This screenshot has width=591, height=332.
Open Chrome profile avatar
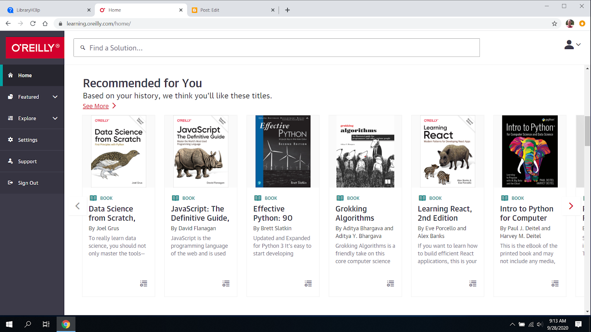(570, 24)
